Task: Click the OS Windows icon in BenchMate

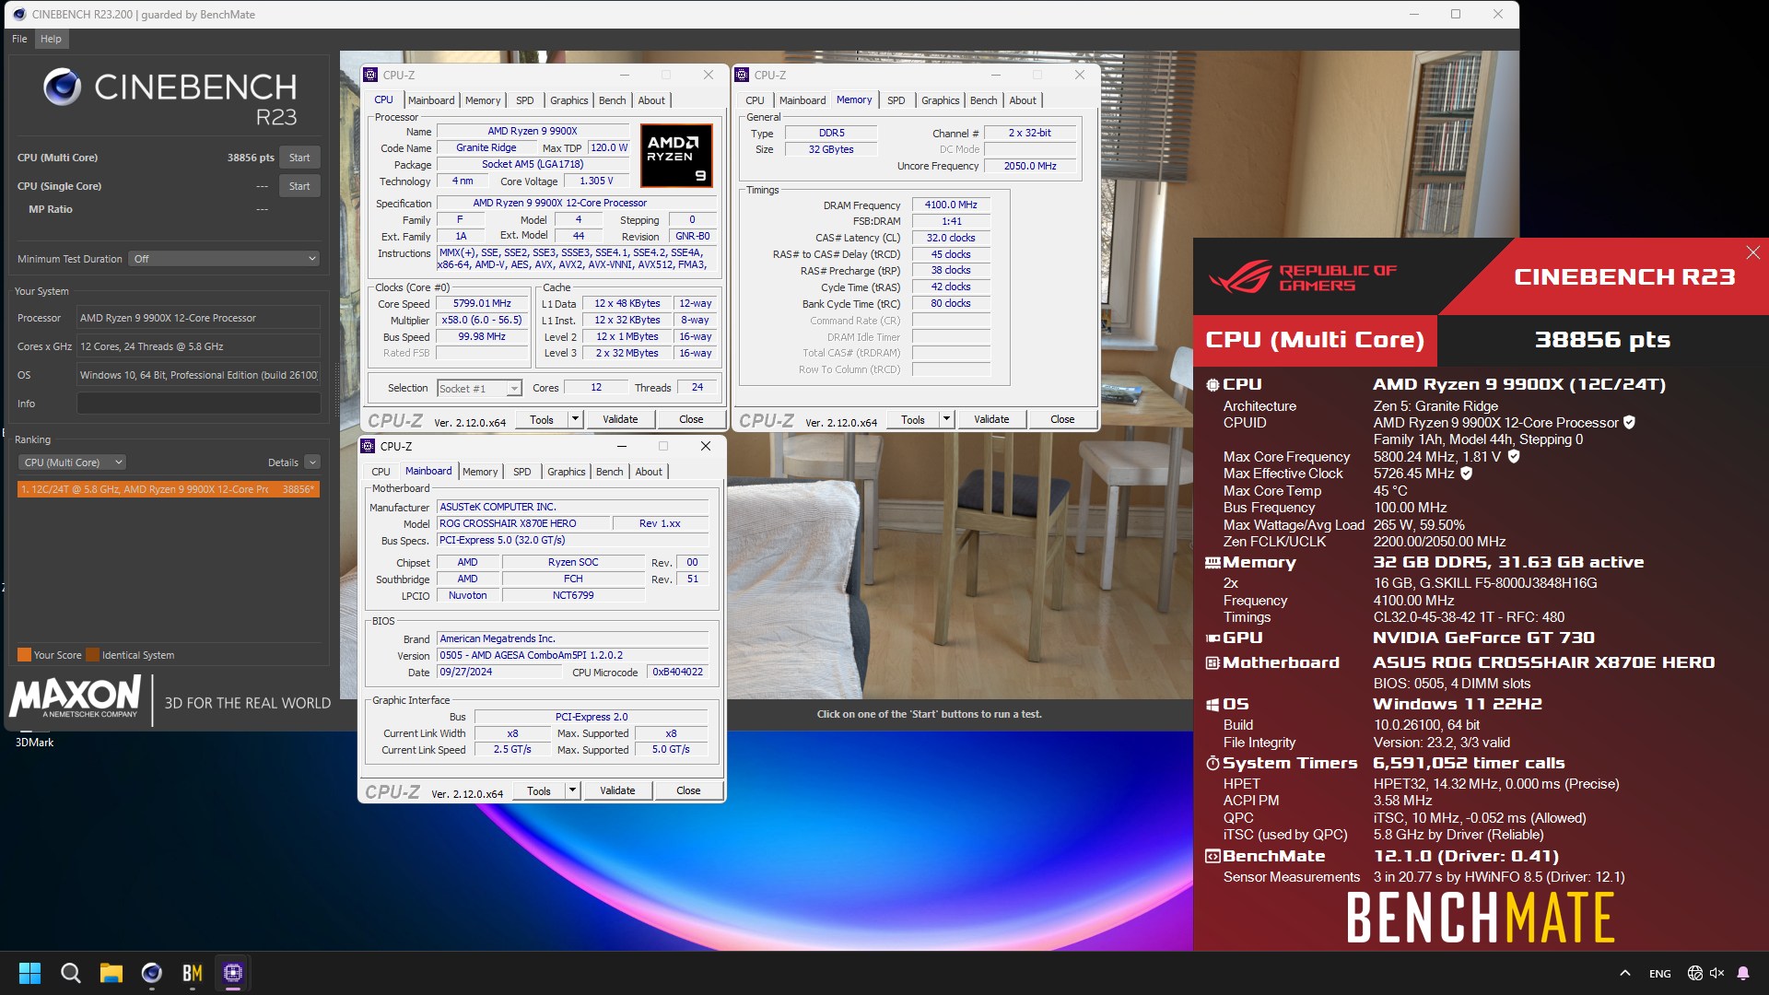Action: (x=1213, y=704)
